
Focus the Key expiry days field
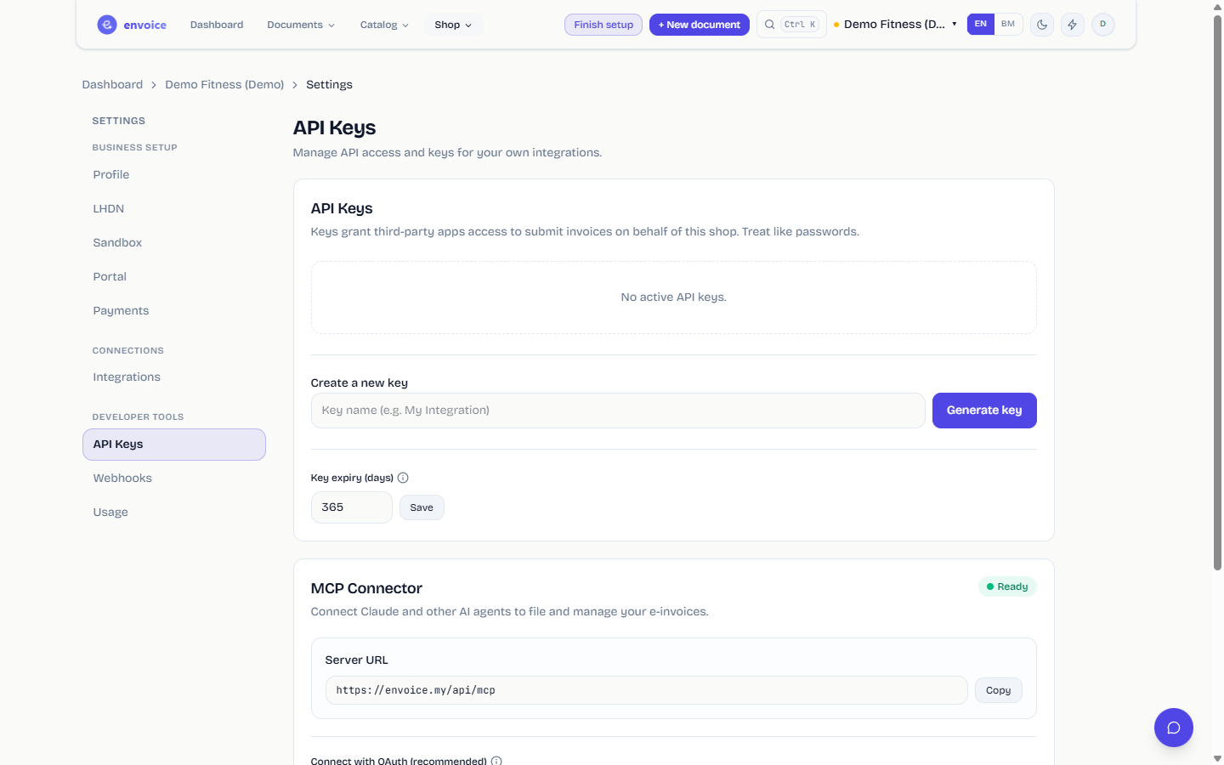(x=352, y=507)
